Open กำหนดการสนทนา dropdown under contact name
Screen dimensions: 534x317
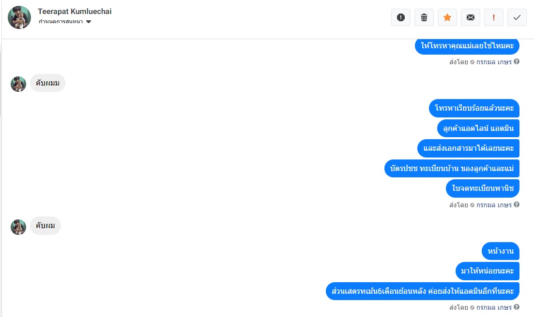65,21
